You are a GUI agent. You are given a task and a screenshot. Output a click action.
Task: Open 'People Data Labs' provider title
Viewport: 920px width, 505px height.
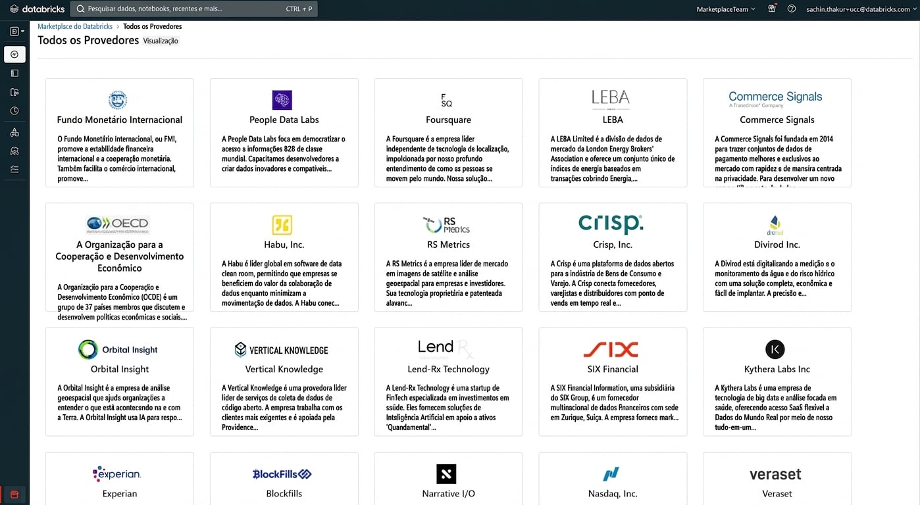[284, 120]
